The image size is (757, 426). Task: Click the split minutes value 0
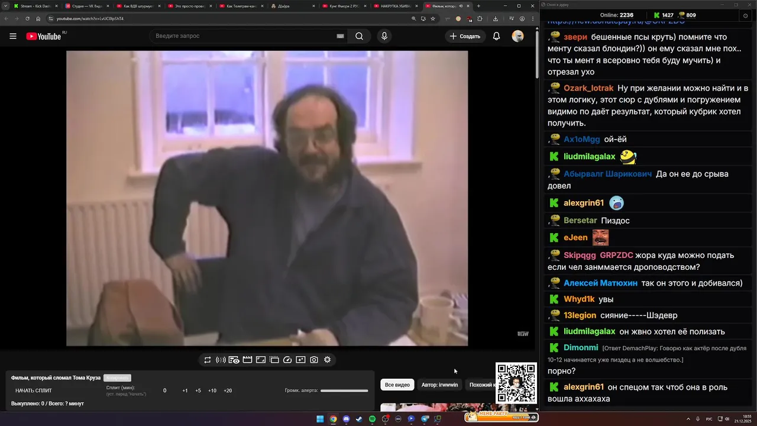point(165,390)
